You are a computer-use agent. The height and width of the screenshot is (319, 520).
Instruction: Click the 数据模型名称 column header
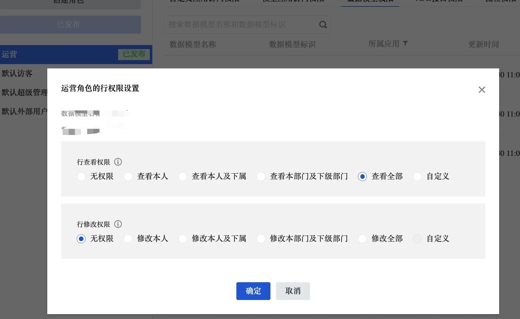point(193,44)
